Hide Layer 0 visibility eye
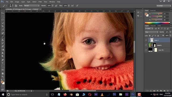172x97 pixels. point(146,45)
